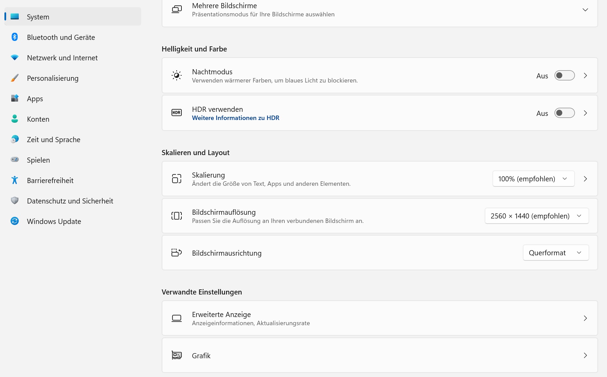This screenshot has width=607, height=377.
Task: Click the Windows Update sync icon
Action: coord(15,221)
